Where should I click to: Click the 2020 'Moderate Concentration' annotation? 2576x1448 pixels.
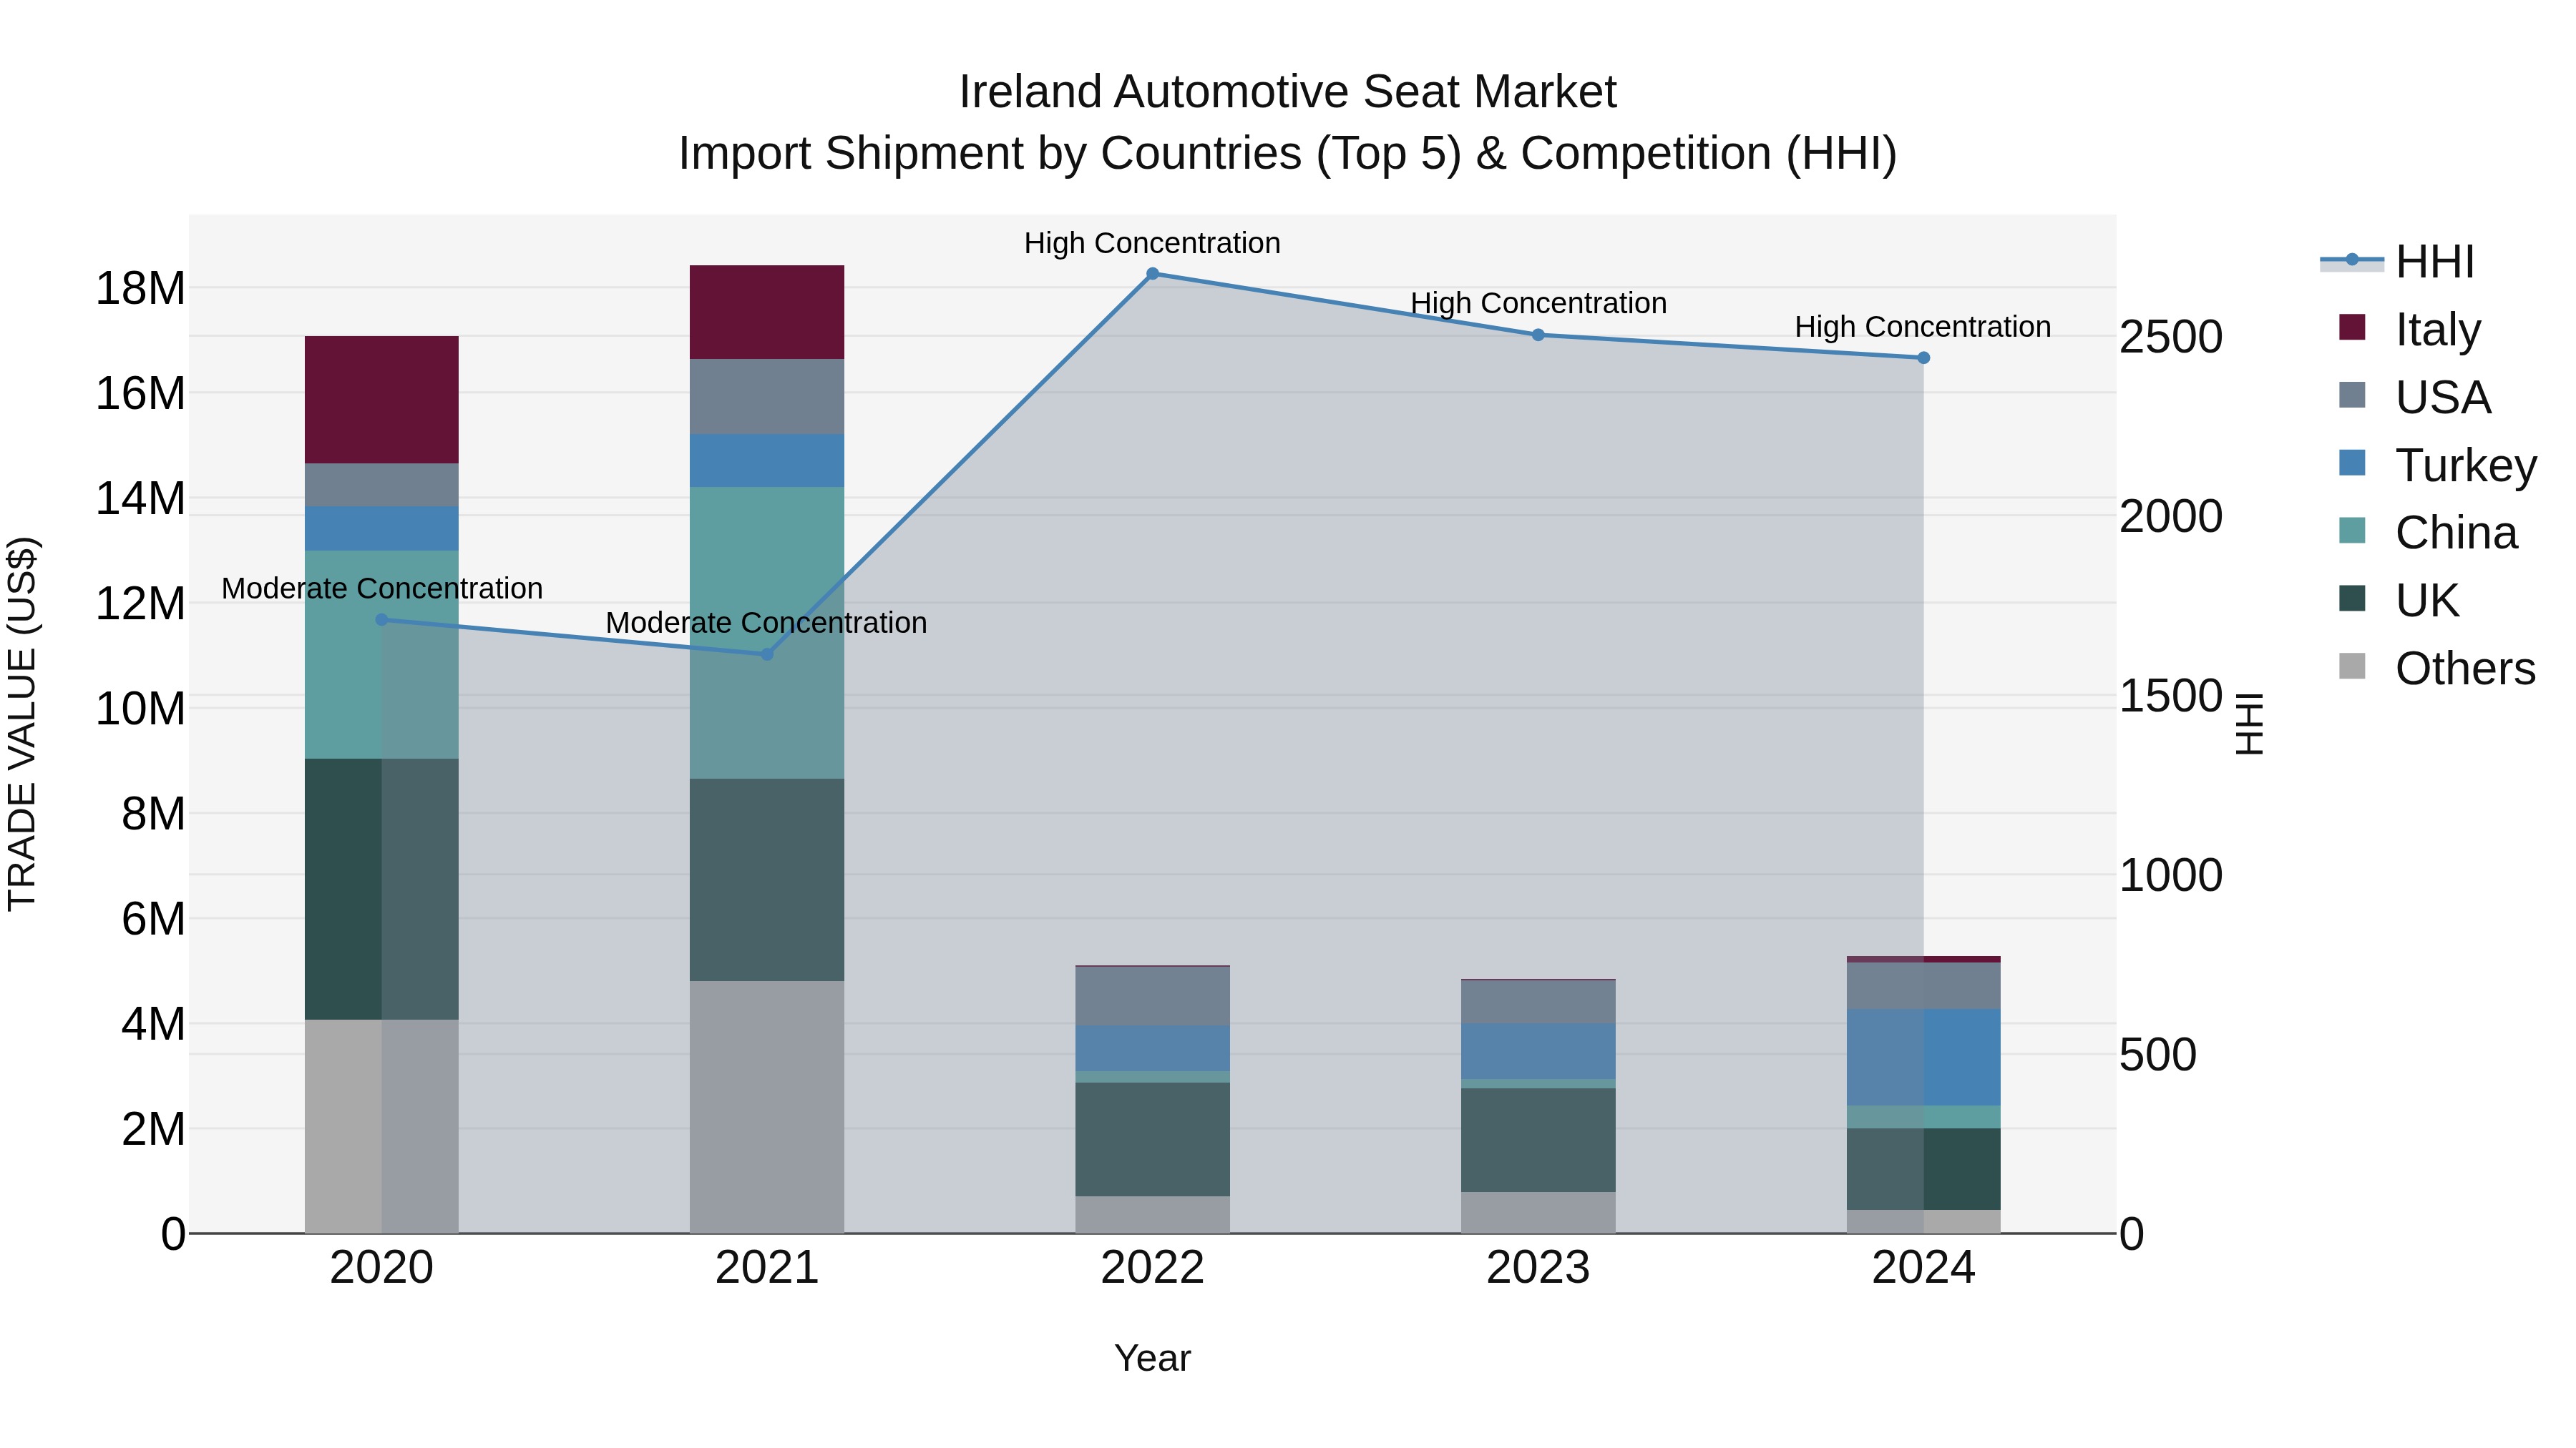(382, 588)
